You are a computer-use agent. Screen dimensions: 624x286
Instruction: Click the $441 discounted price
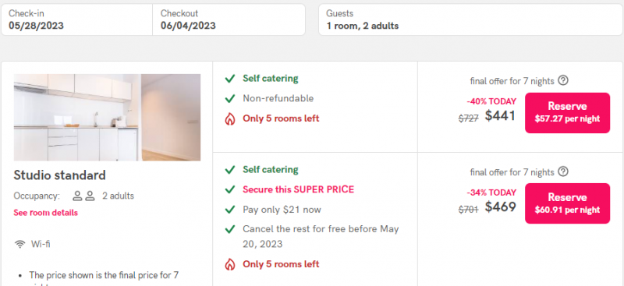pos(500,116)
